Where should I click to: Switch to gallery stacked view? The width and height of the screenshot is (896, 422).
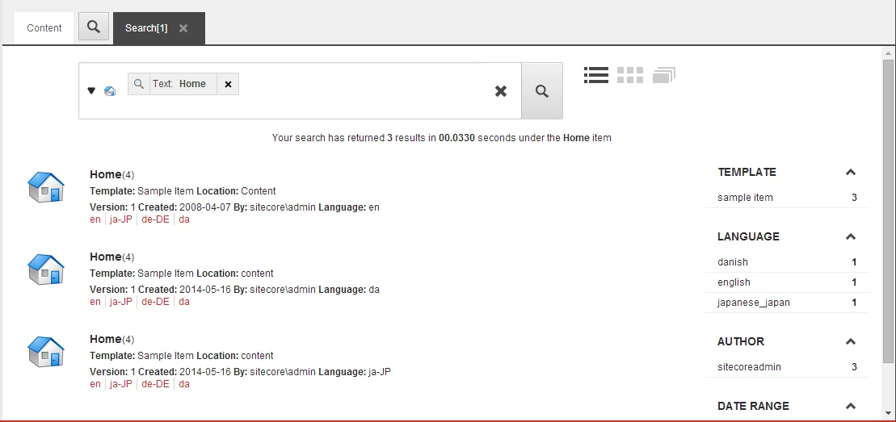664,75
